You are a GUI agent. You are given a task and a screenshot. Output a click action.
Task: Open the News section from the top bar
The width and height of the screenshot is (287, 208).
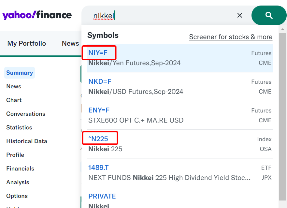70,43
